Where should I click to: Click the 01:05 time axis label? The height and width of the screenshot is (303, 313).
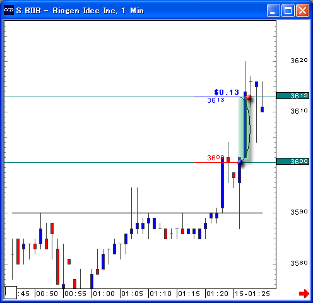(x=133, y=294)
